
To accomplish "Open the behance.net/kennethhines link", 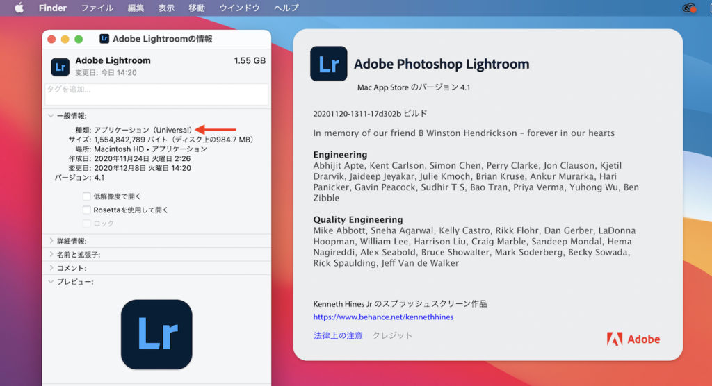I will coord(383,317).
